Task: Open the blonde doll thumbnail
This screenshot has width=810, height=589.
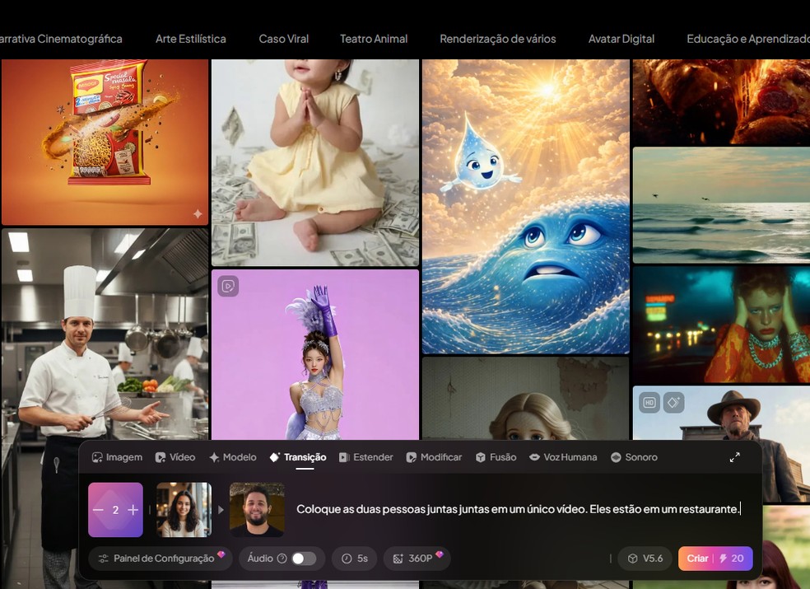Action: click(526, 398)
